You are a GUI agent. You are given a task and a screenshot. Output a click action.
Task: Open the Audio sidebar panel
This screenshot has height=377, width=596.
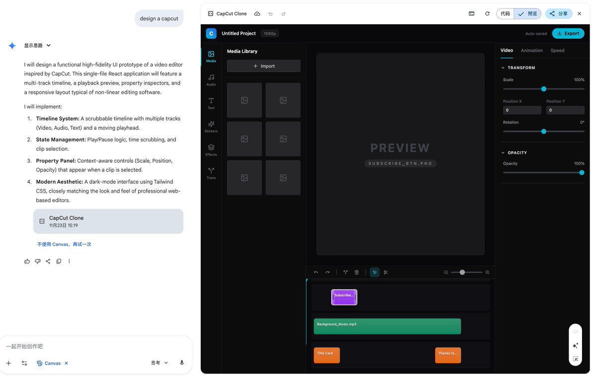(x=211, y=80)
